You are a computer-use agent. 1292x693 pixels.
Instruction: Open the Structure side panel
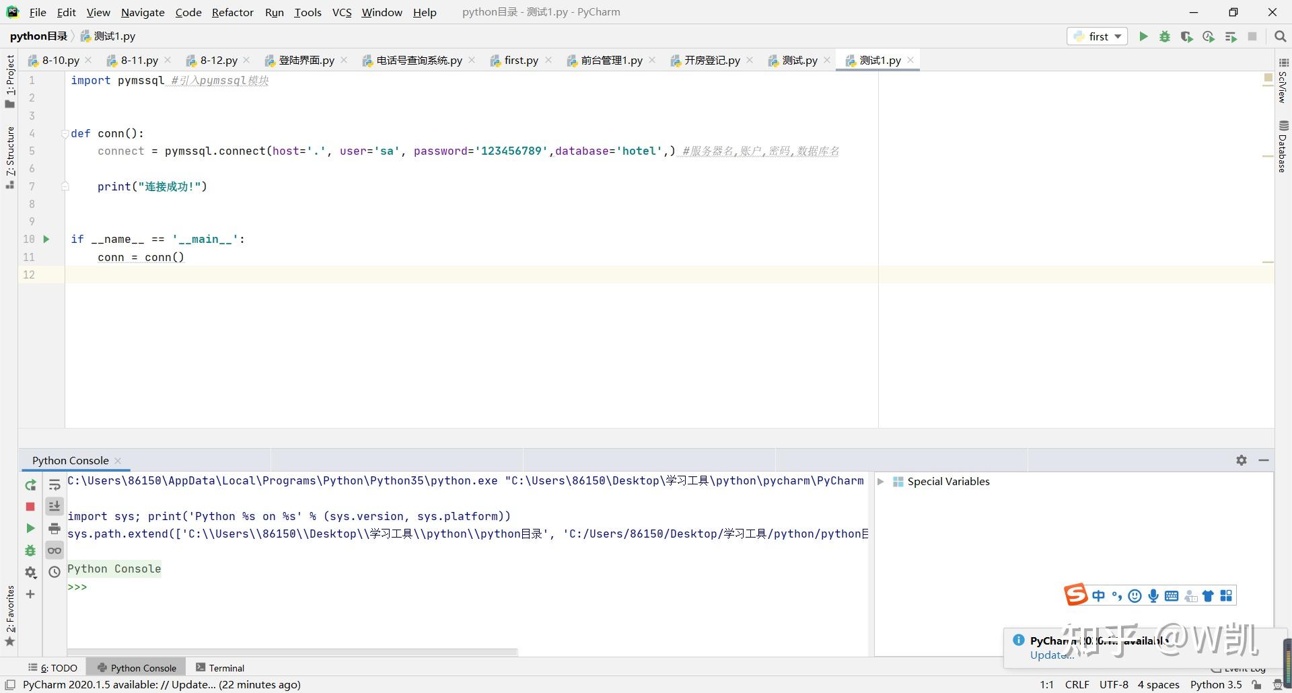click(x=10, y=157)
